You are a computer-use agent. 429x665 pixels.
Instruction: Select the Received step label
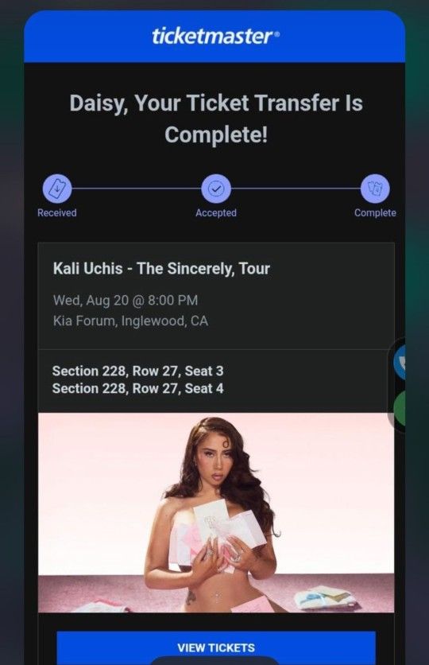[57, 213]
